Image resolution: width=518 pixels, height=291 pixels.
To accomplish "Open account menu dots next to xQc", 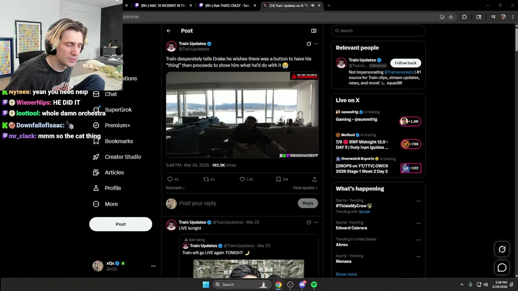I will click(x=153, y=266).
